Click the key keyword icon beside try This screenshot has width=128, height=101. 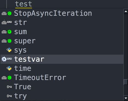(x=9, y=96)
